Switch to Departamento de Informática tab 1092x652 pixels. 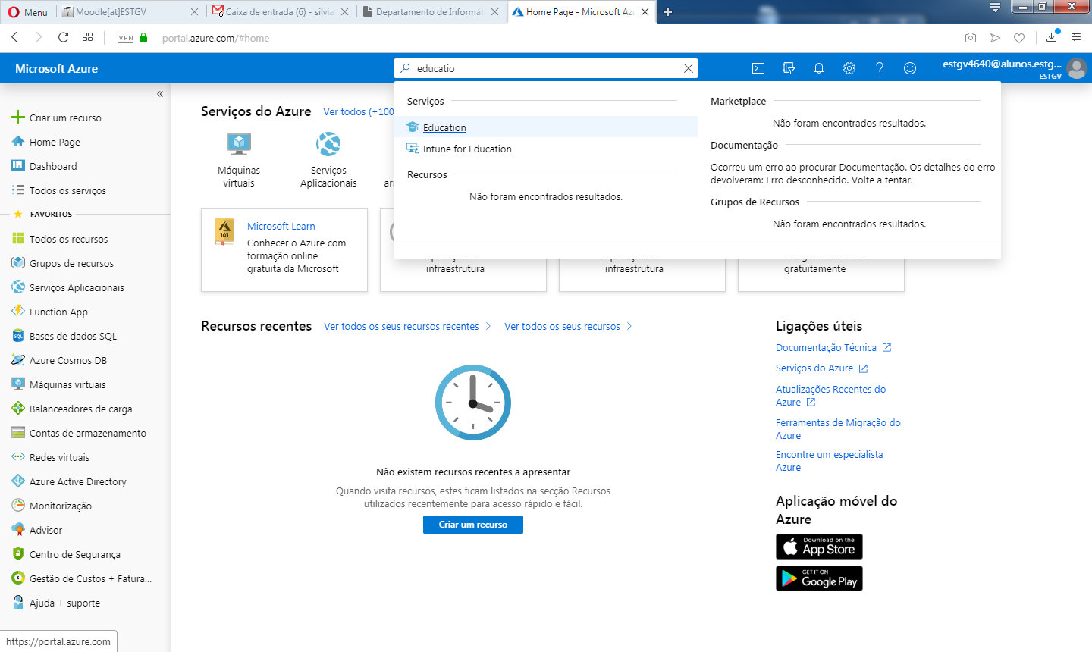431,12
